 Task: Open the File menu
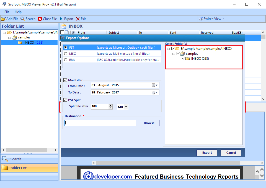(7, 12)
